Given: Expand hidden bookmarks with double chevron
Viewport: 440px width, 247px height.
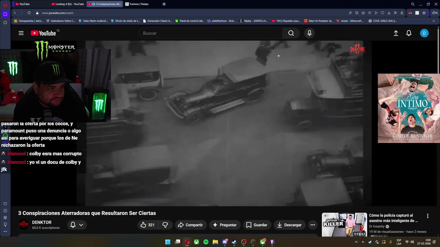Looking at the screenshot, I should 433,21.
